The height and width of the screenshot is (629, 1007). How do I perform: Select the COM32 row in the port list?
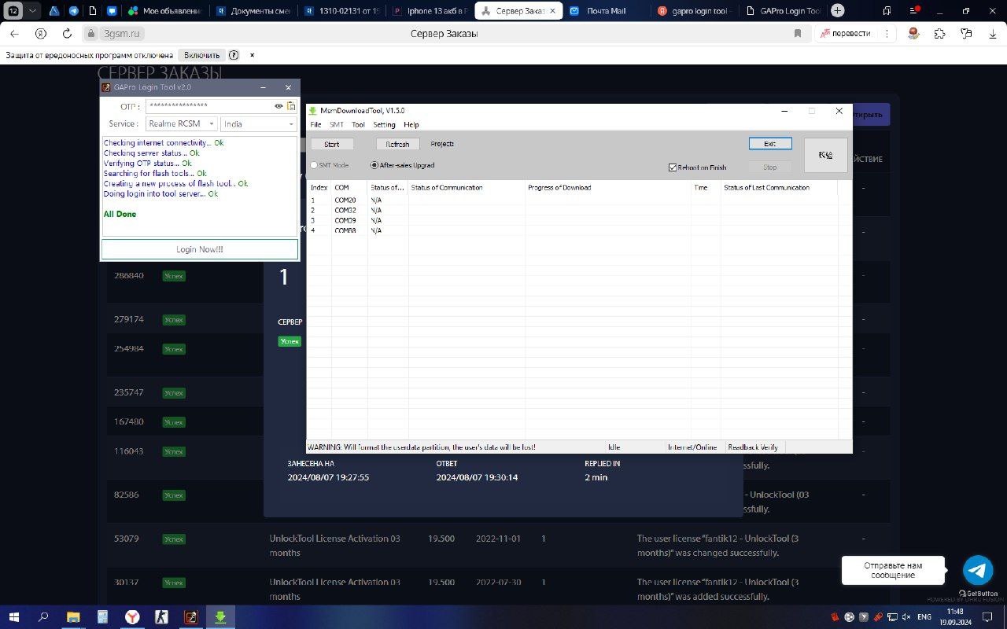tap(573, 211)
